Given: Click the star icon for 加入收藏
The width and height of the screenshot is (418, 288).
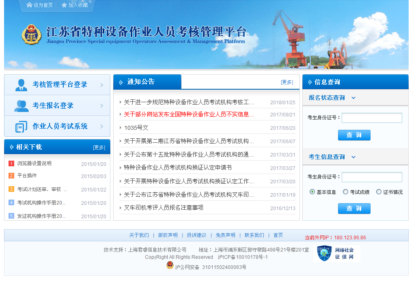Looking at the screenshot, I should (64, 5).
